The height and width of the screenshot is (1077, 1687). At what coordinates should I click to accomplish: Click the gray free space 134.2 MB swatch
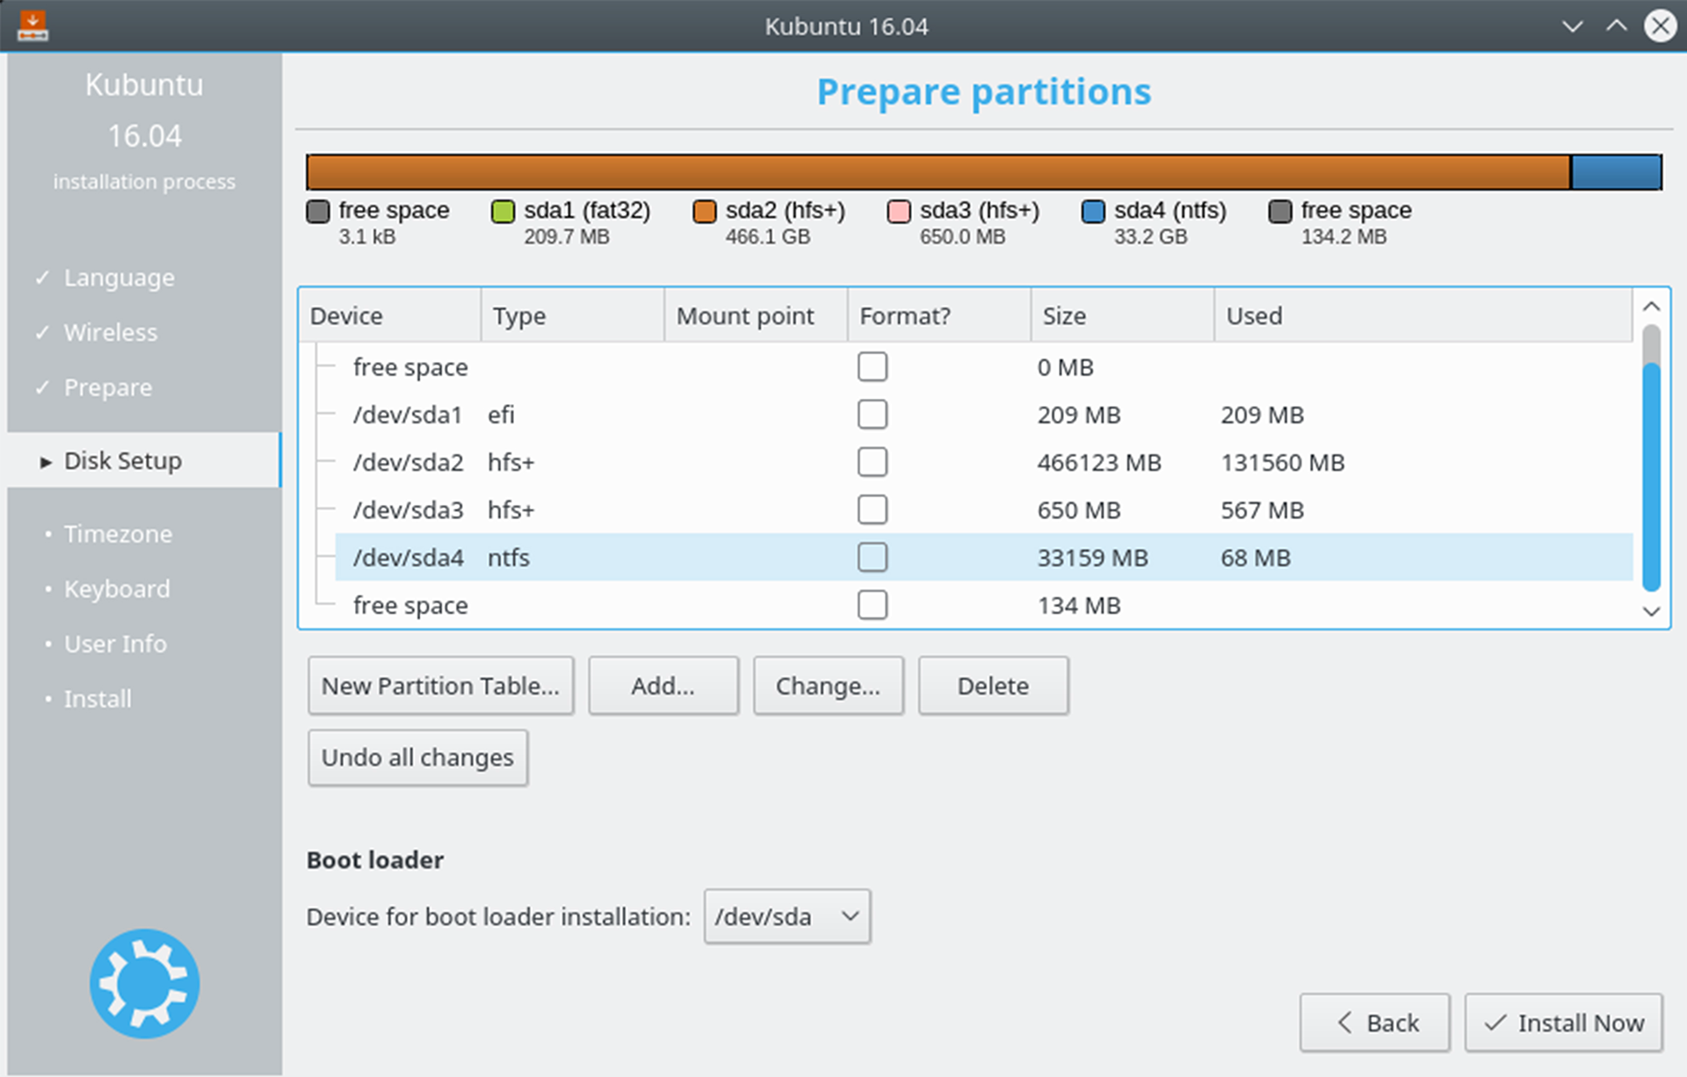click(1280, 211)
